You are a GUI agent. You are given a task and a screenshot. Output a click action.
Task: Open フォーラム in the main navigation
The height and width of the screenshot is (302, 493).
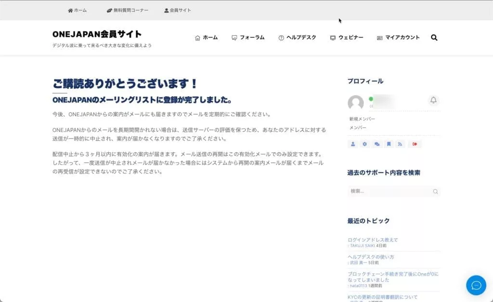coord(248,38)
